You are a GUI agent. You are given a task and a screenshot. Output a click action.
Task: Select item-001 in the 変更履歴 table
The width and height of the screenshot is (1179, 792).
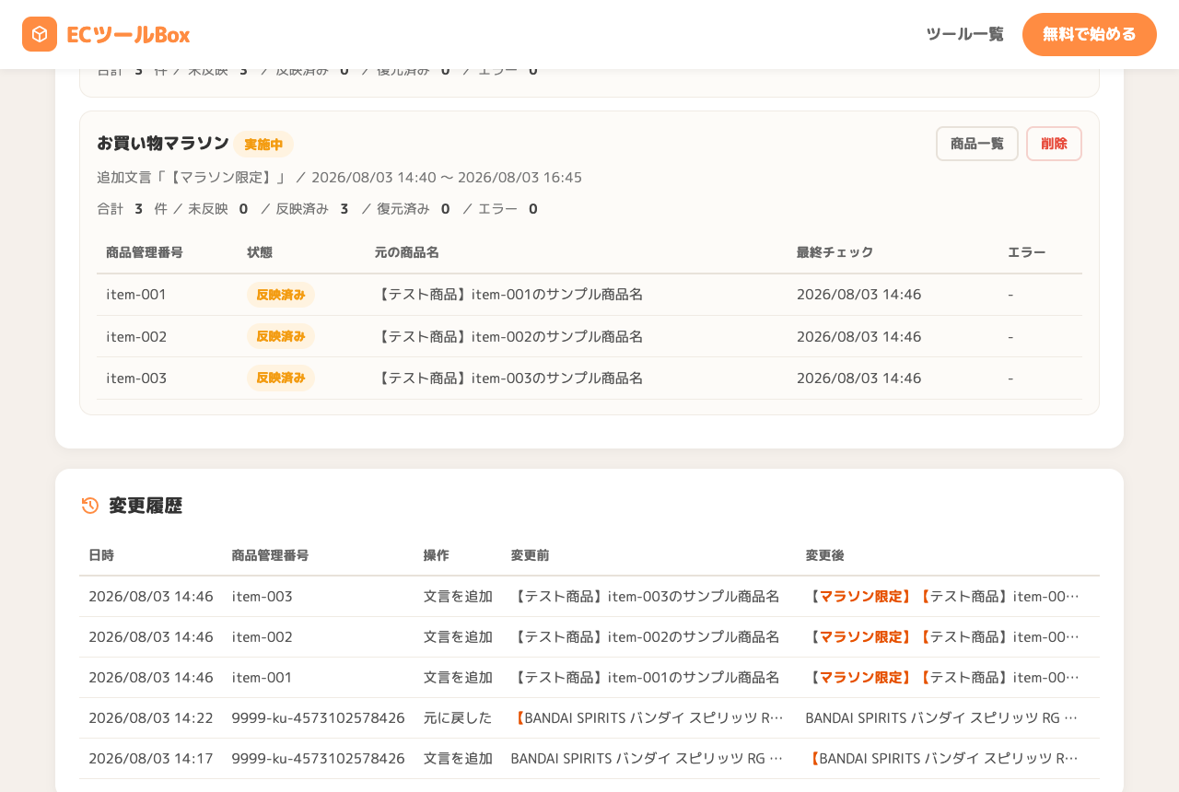point(262,677)
